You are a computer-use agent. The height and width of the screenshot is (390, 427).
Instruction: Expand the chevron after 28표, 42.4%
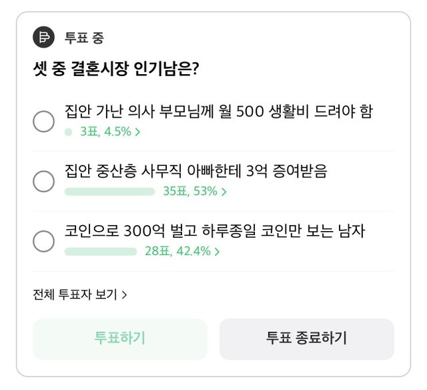(x=218, y=252)
